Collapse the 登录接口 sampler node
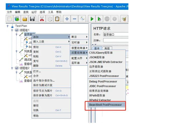The height and width of the screenshot is (125, 176). point(17,34)
